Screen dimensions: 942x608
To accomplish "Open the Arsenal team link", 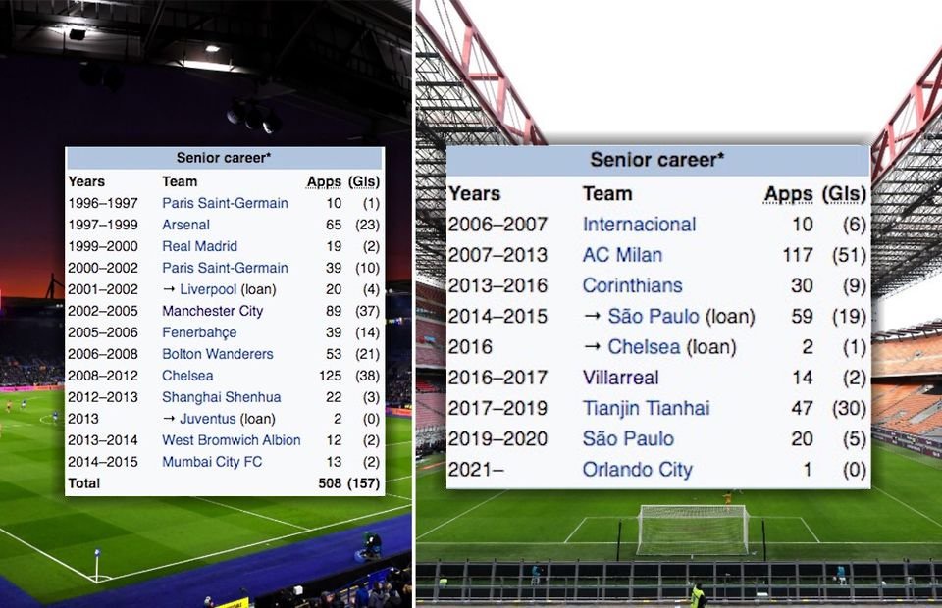I will (x=185, y=225).
